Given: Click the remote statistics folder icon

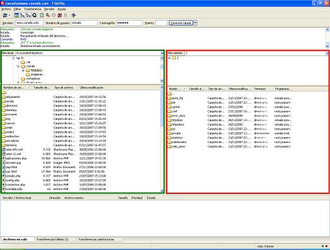Looking at the screenshot, I should 170,138.
